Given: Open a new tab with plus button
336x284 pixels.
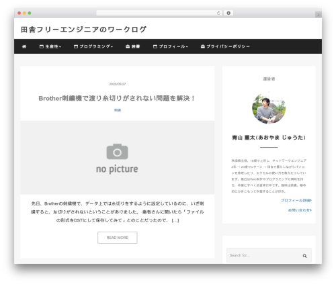Looking at the screenshot, I should point(319,15).
